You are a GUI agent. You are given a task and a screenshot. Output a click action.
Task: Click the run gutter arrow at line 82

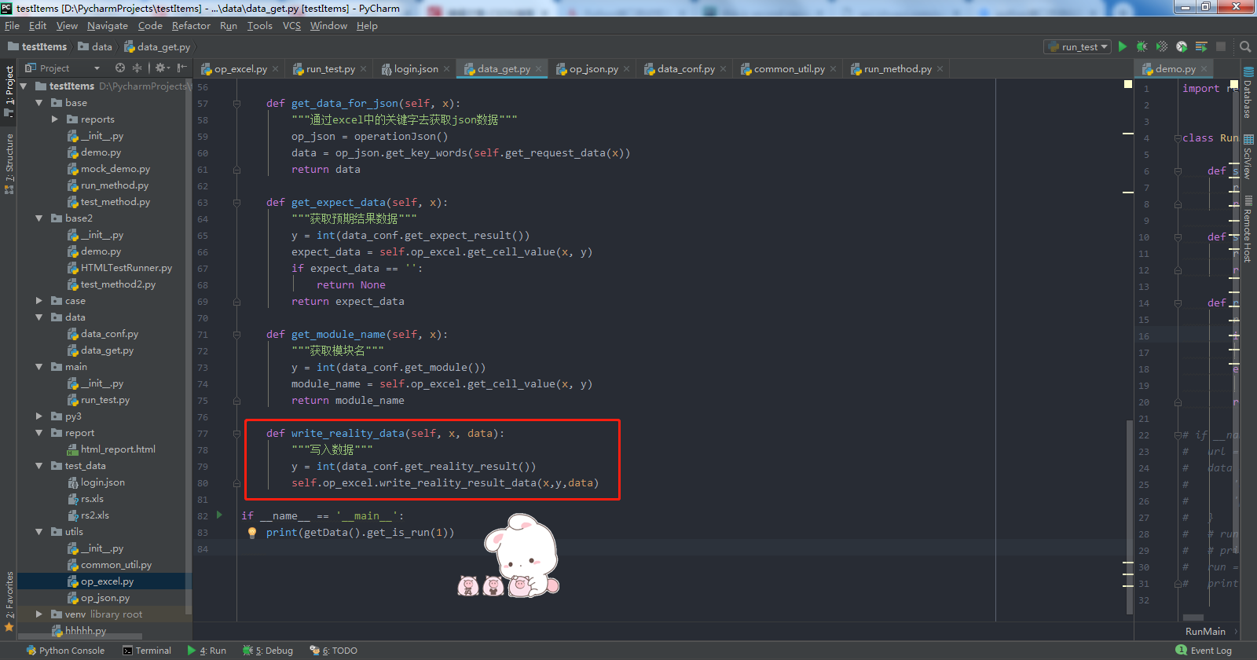click(x=219, y=515)
